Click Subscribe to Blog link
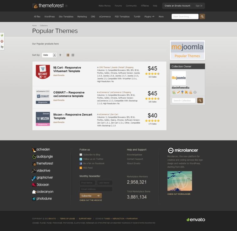 92,155
